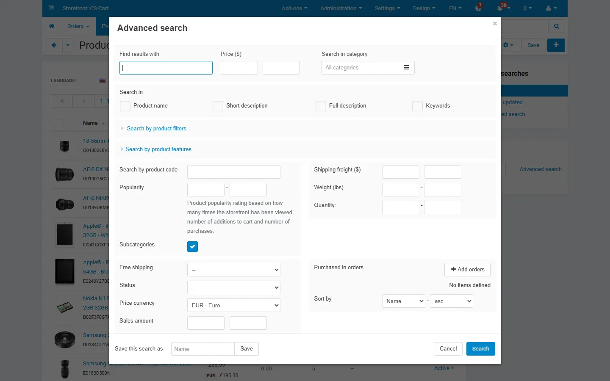610x381 pixels.
Task: Click the Search by product code field
Action: [x=234, y=172]
